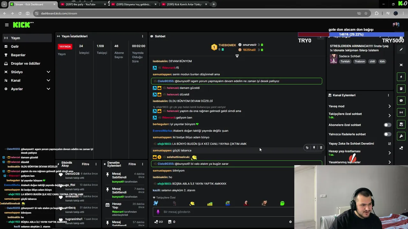Screen dimensions: 408x229
Task: Toggle the broadcast signal panel in right toolbar
Action: (x=401, y=112)
